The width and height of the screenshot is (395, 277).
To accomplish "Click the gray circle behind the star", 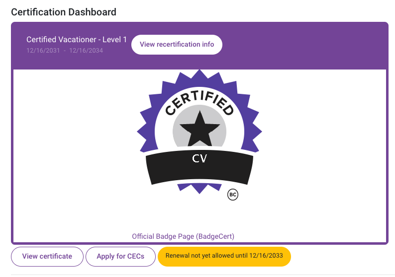I will click(179, 134).
